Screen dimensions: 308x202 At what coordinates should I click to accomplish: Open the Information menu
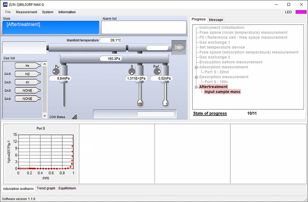(67, 12)
